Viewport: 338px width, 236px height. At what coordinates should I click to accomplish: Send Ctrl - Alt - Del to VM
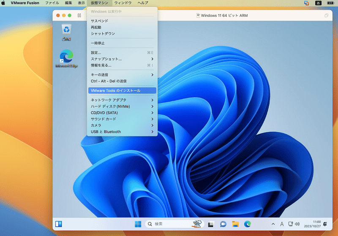(x=122, y=81)
